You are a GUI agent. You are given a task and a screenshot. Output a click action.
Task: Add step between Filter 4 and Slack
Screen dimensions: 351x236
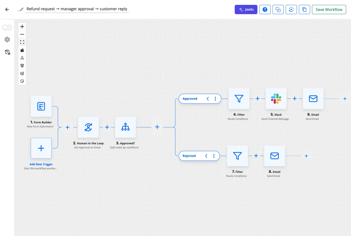click(x=257, y=99)
